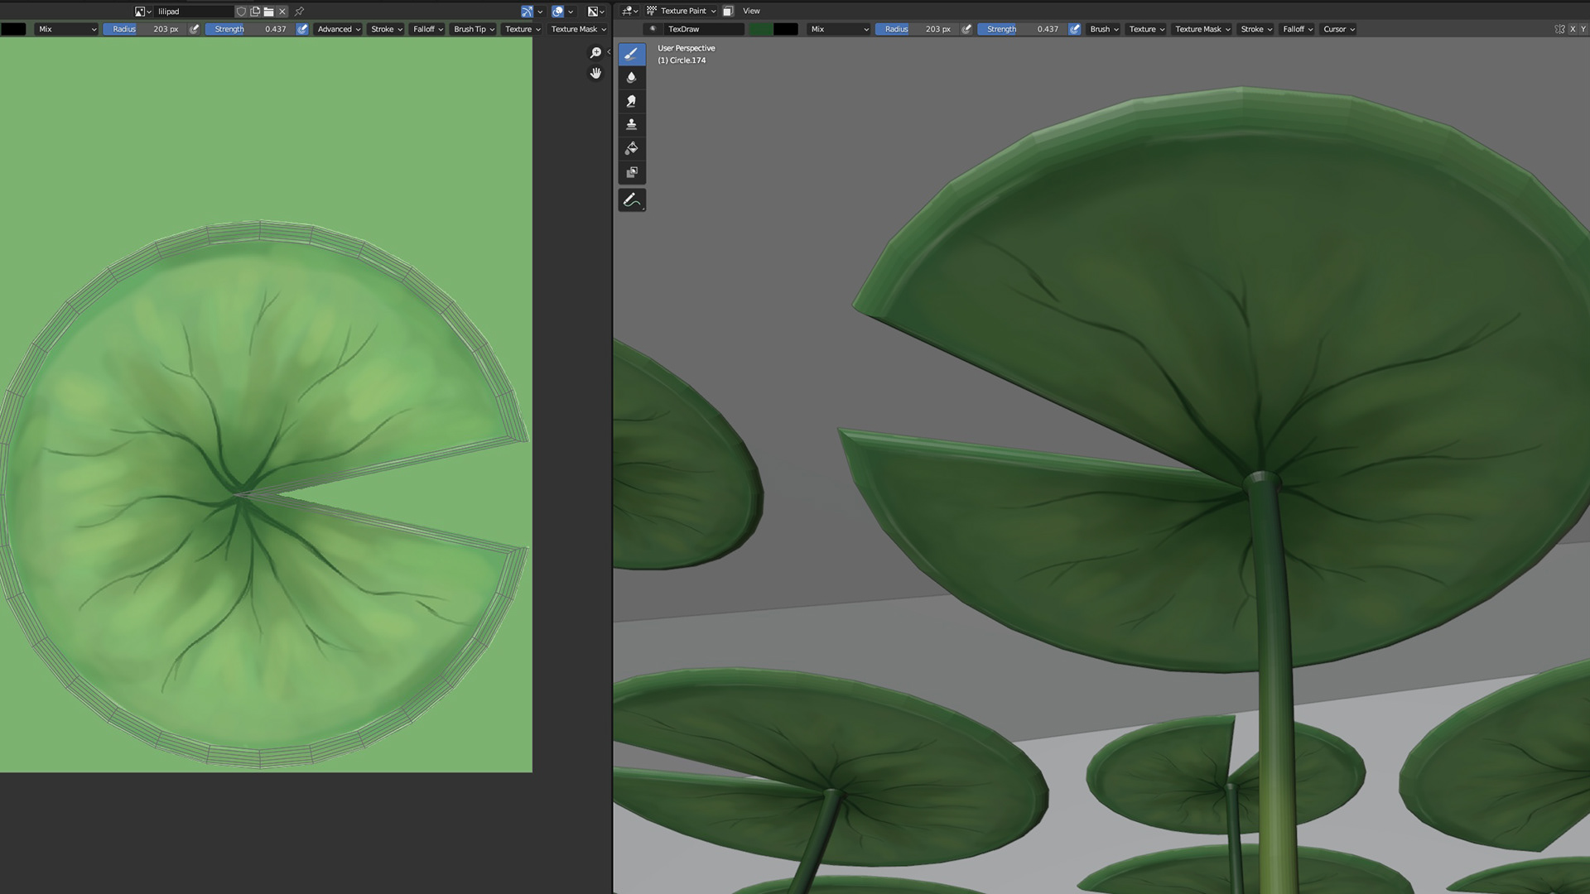Unlink the lilipad image with X icon
The image size is (1590, 894).
[x=282, y=12]
